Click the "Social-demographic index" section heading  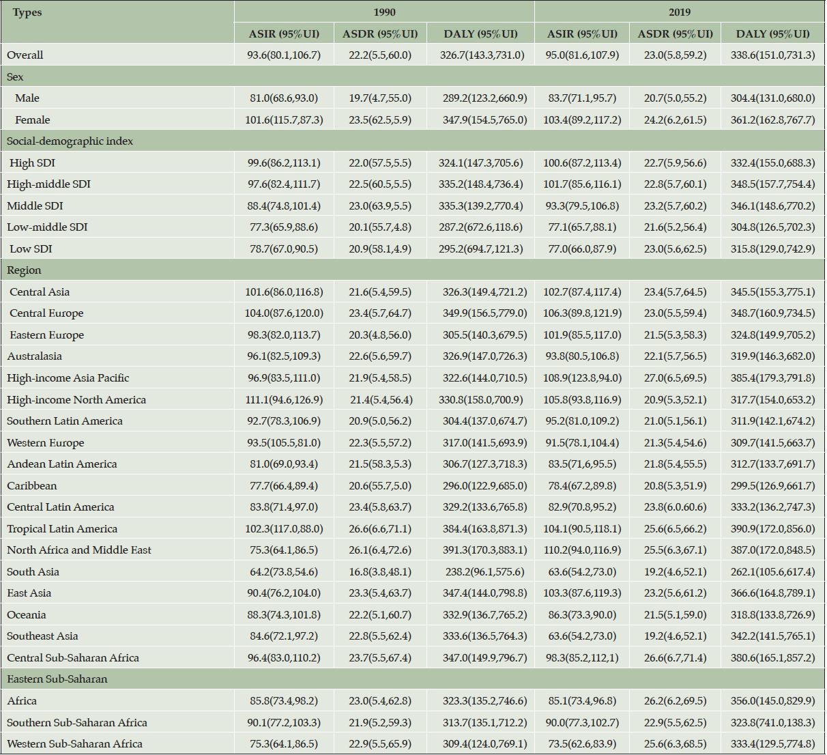point(70,141)
